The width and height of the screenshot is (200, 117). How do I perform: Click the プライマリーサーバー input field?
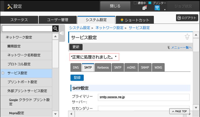144,97
